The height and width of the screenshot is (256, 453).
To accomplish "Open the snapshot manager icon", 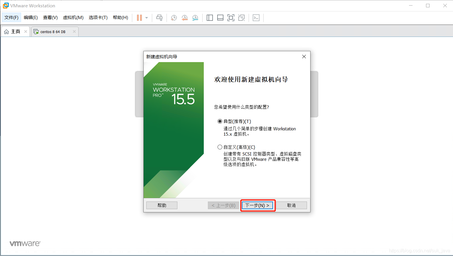I will coord(195,18).
